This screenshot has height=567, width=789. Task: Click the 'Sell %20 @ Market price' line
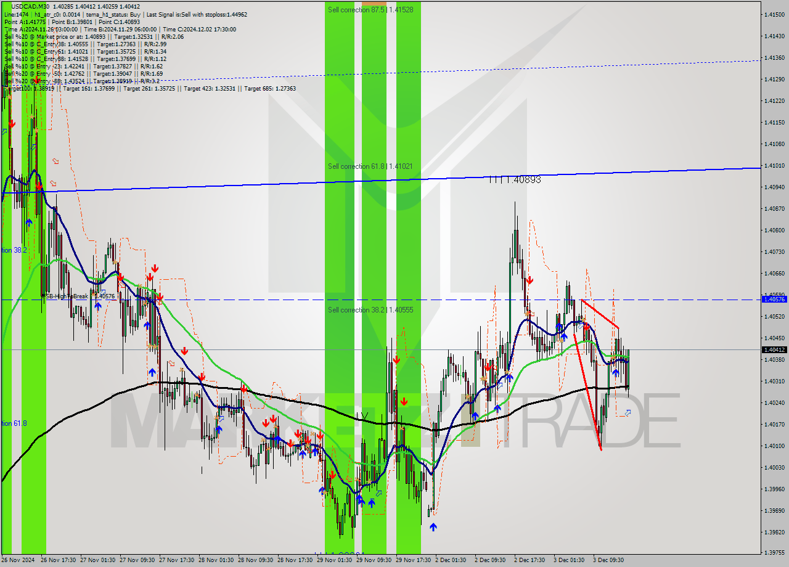click(x=94, y=36)
